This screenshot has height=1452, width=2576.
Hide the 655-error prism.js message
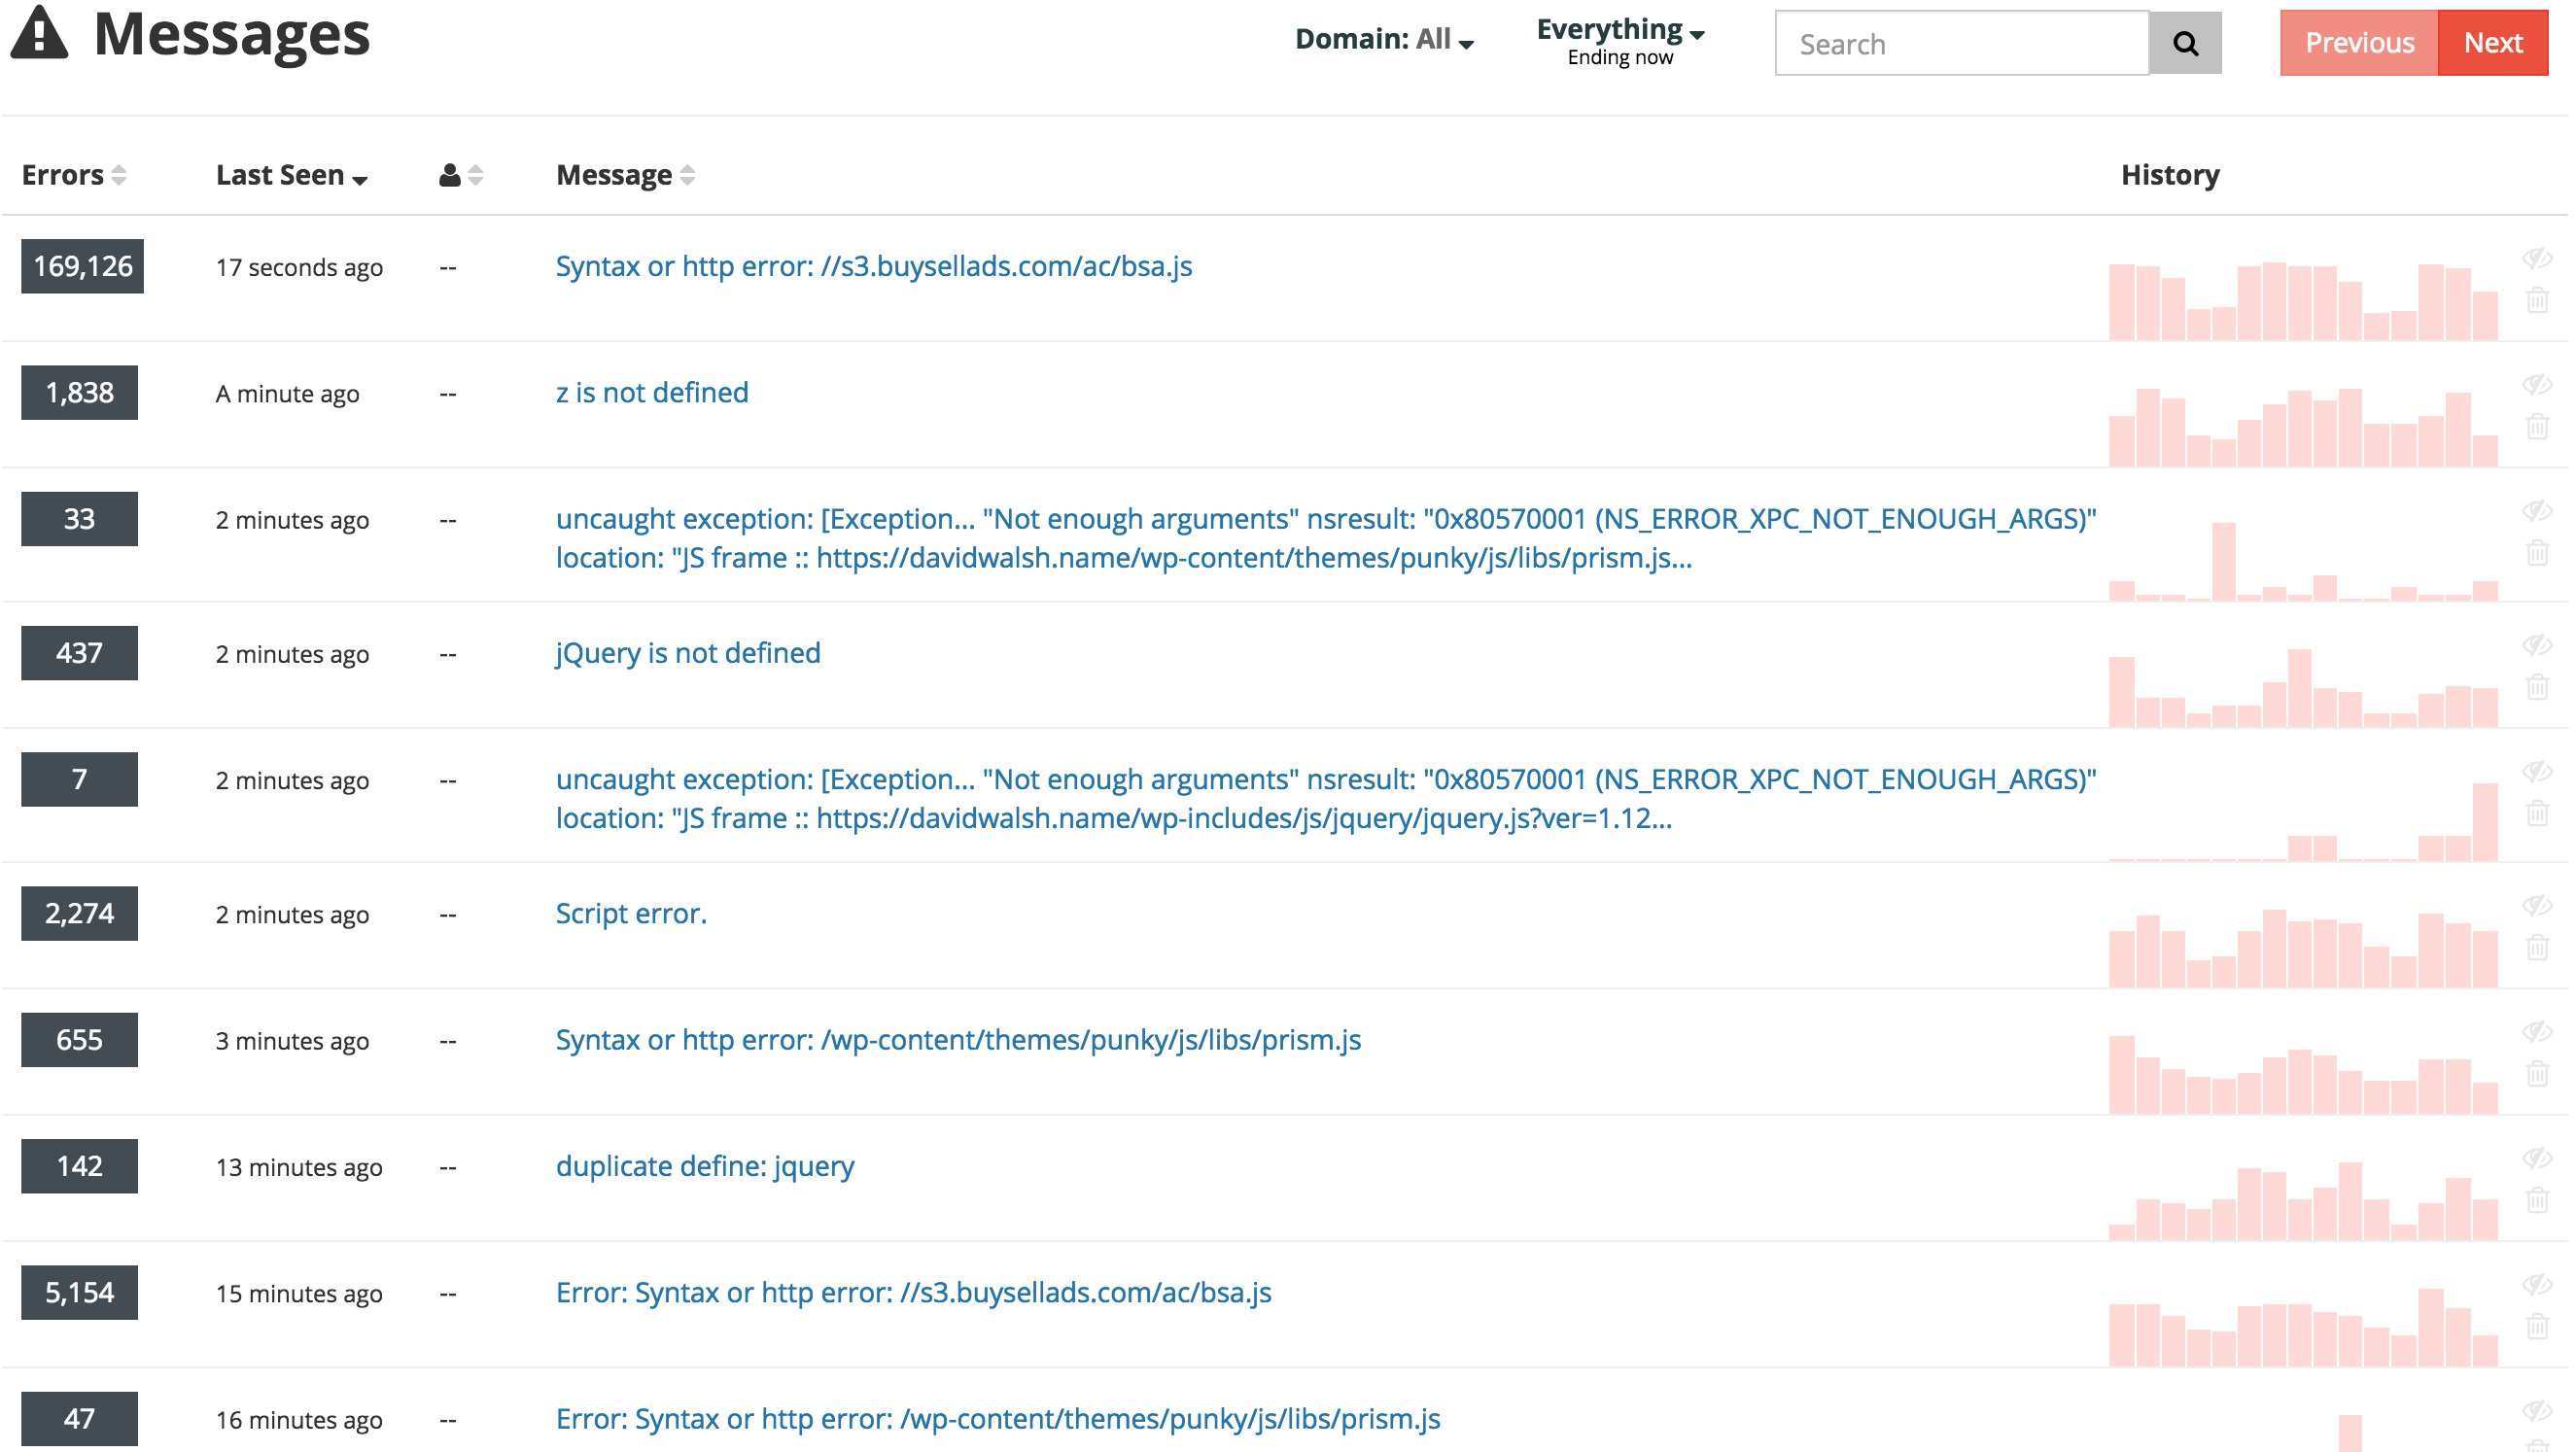coord(2537,1031)
